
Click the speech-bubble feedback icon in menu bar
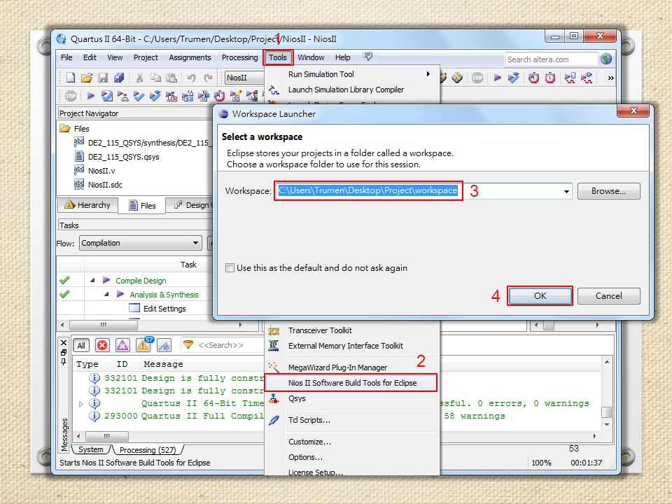[367, 56]
